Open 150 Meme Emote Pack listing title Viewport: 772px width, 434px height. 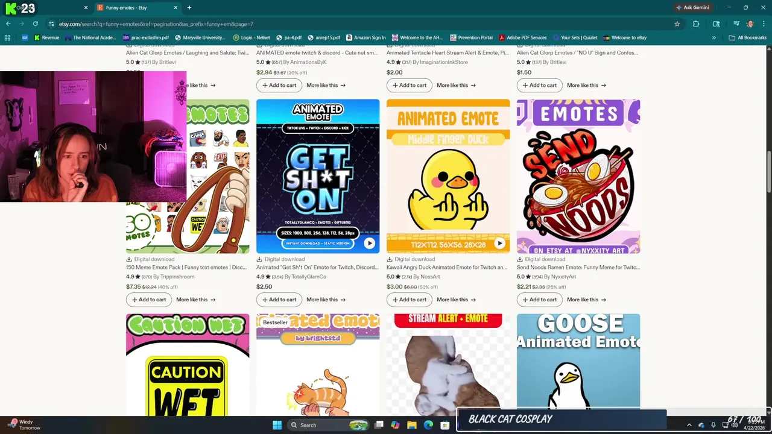[186, 267]
